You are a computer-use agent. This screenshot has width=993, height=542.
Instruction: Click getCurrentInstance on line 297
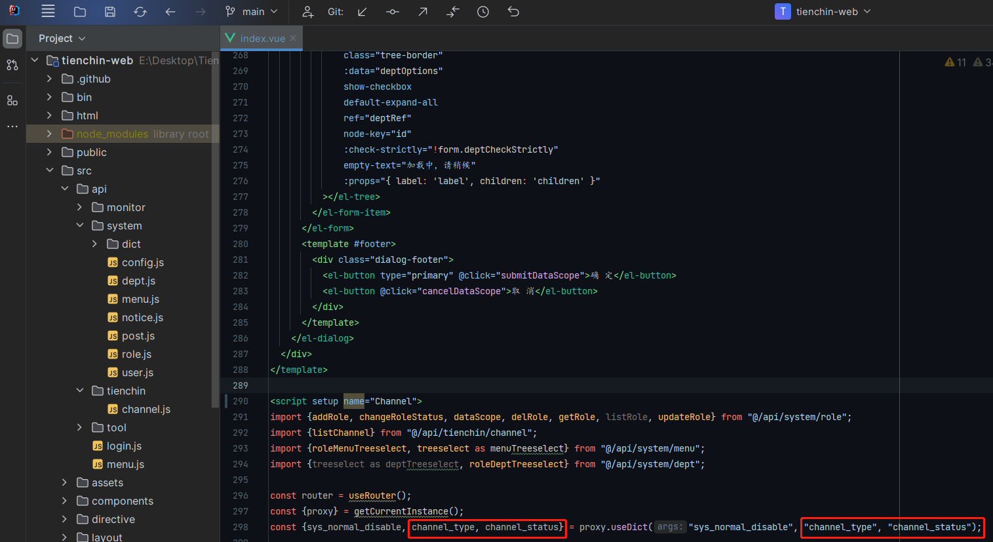401,511
